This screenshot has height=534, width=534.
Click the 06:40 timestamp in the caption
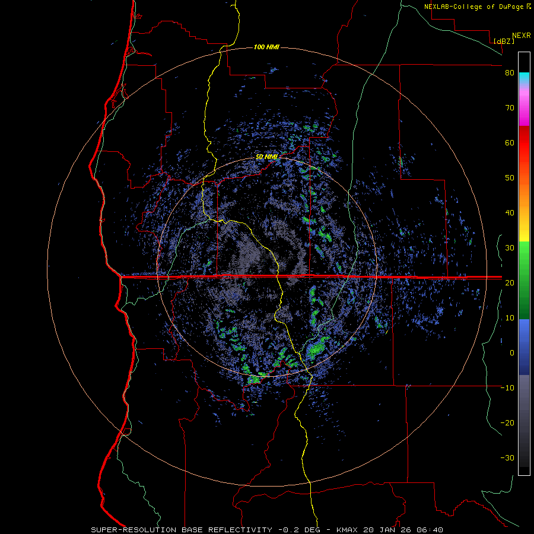tap(431, 530)
